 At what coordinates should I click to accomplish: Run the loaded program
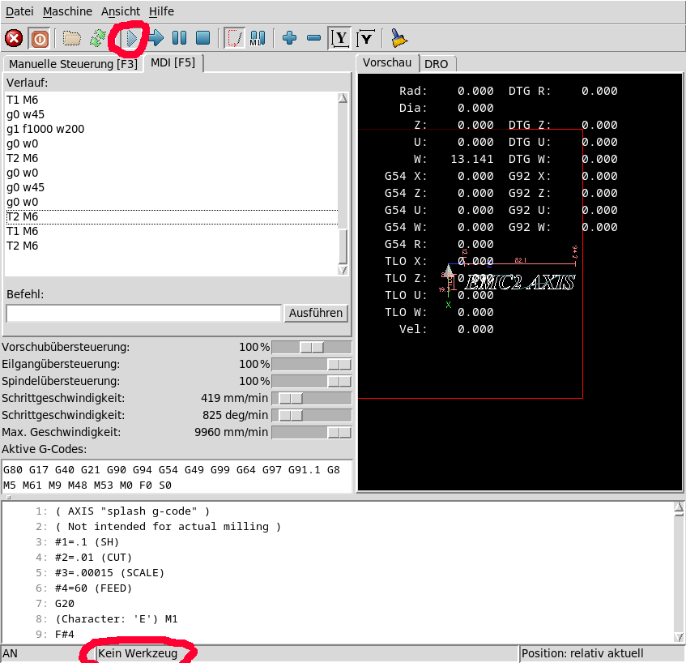click(x=131, y=39)
